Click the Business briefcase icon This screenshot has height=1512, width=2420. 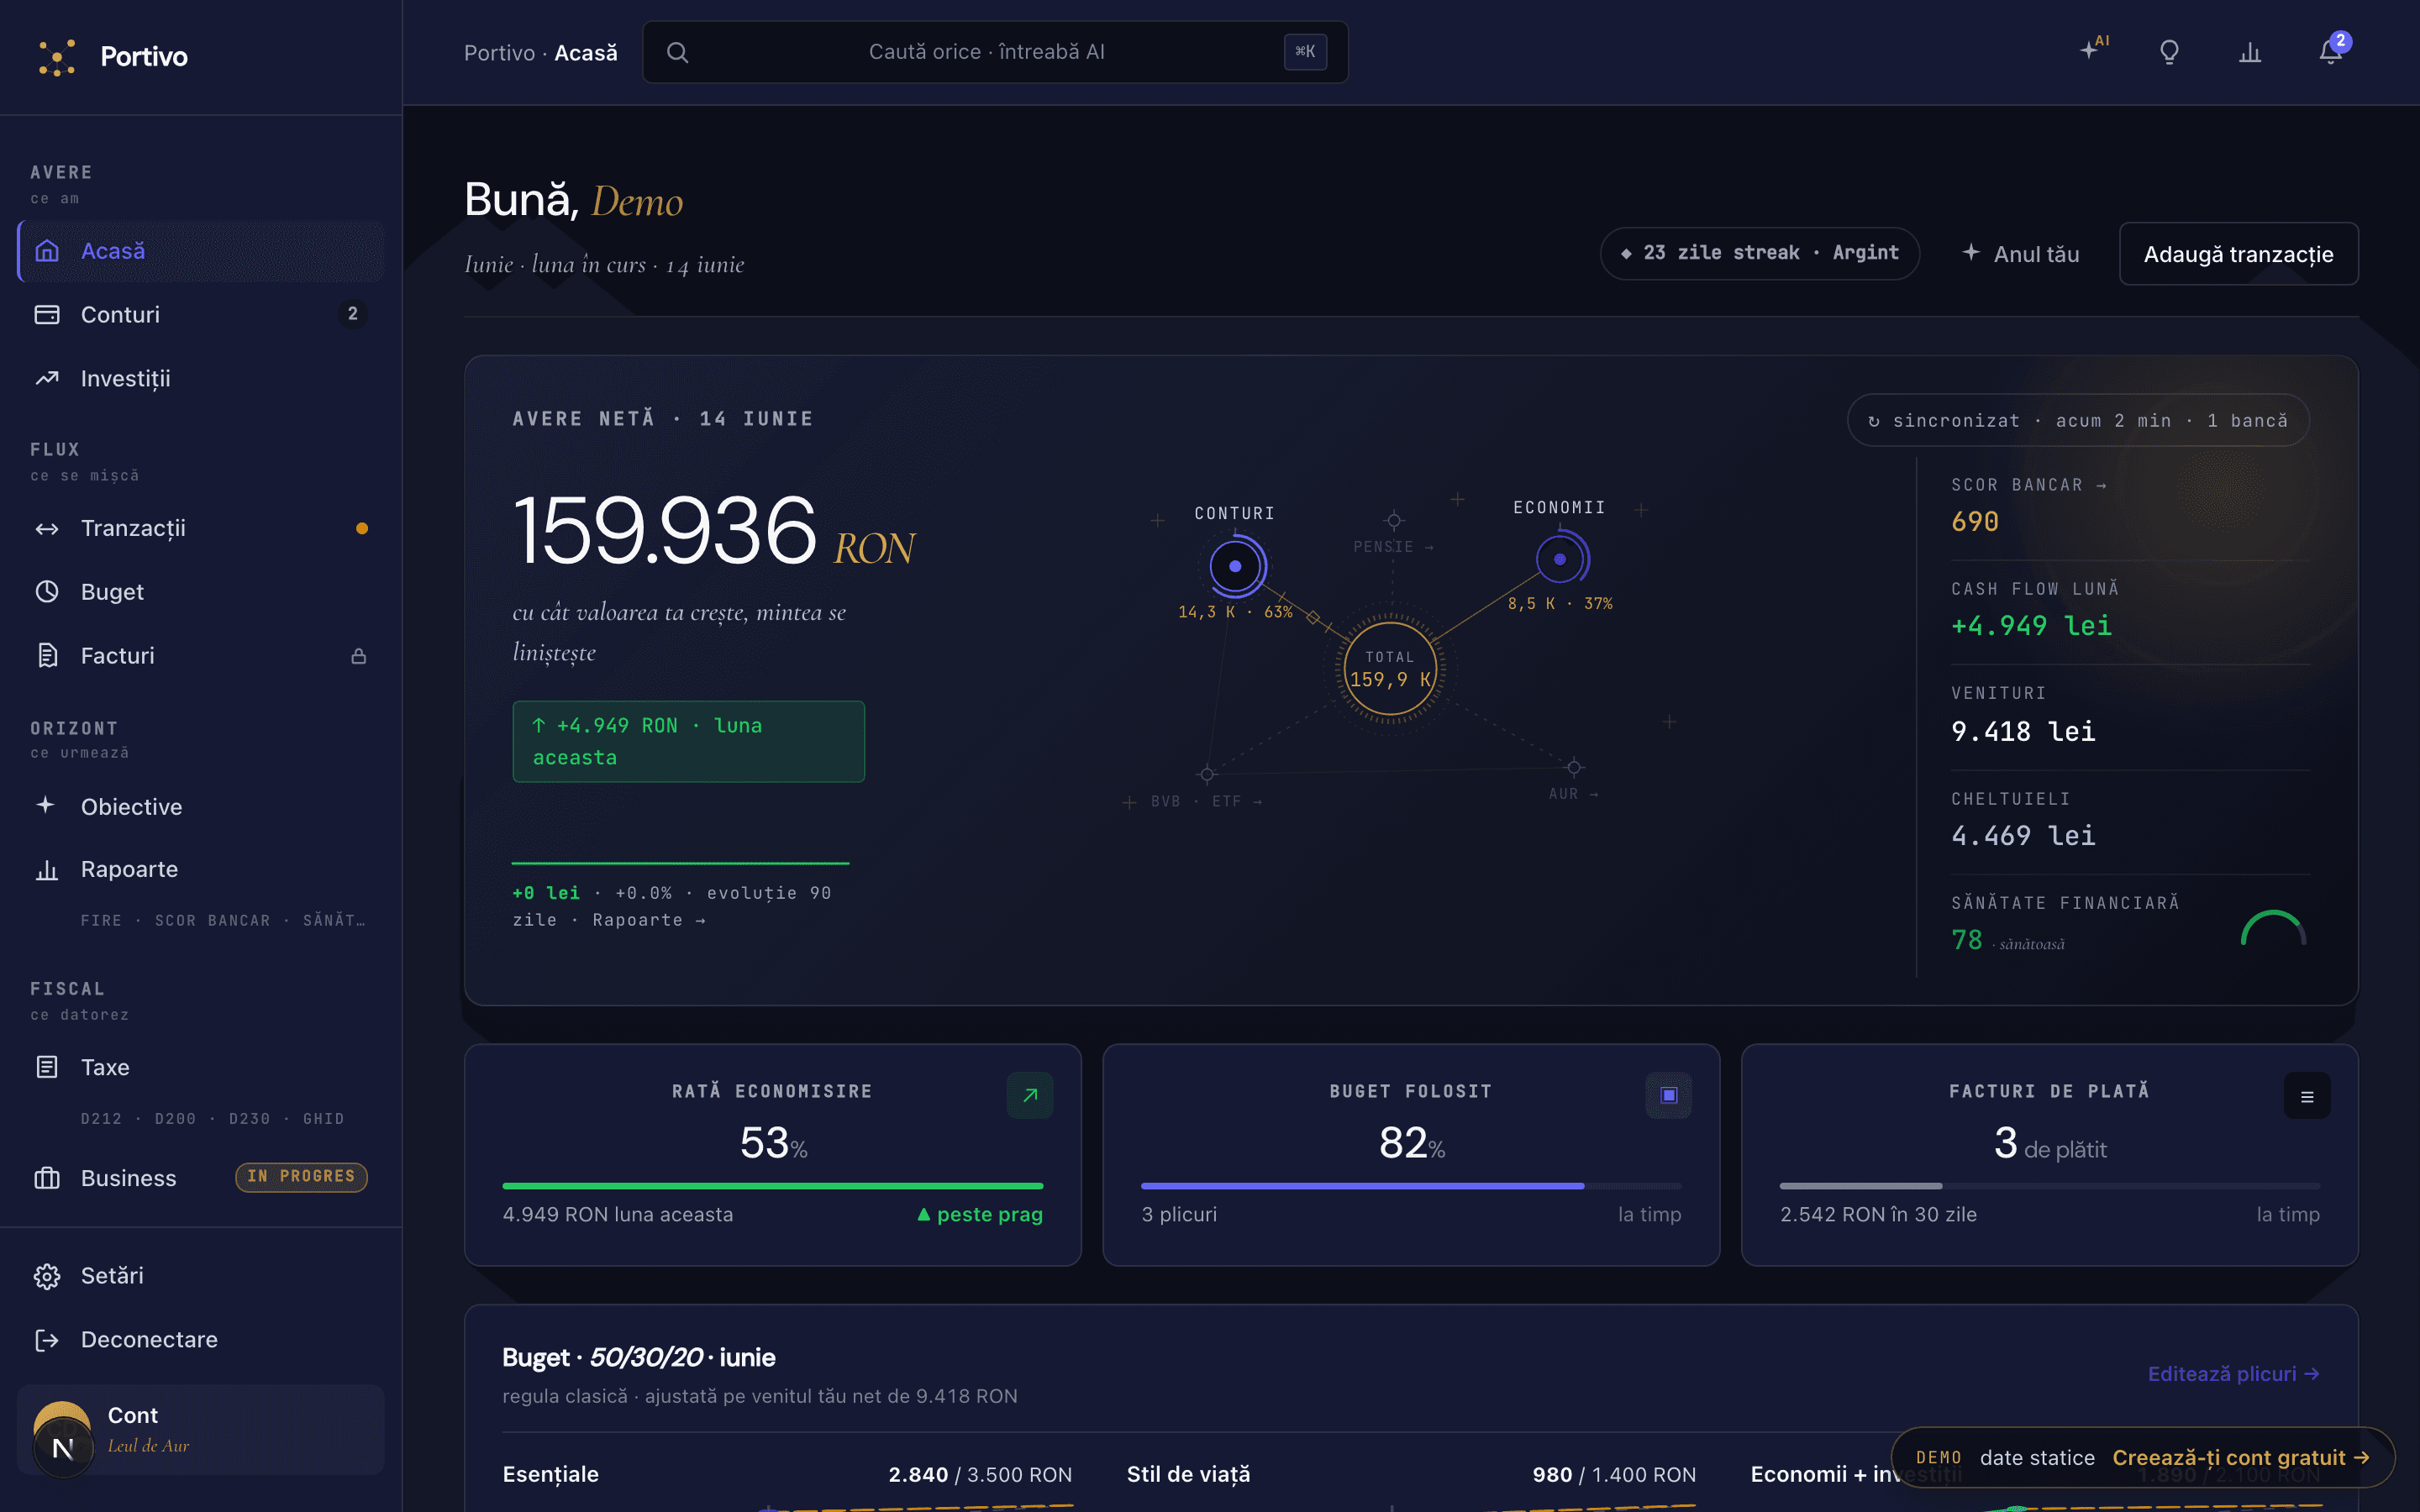47,1178
